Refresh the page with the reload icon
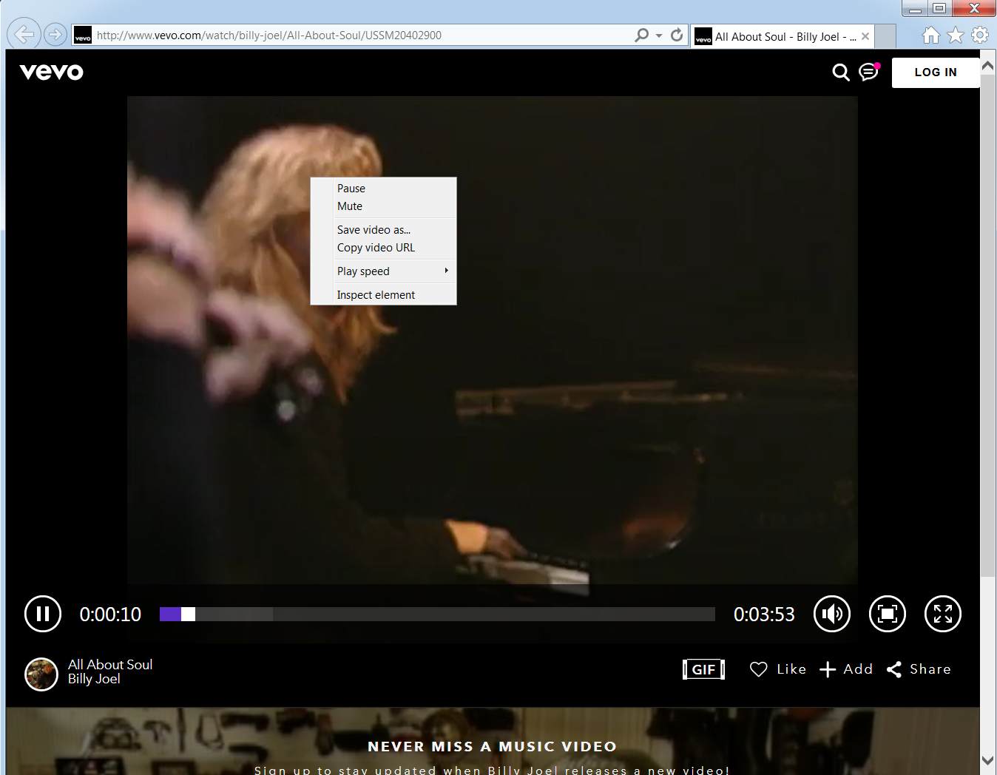This screenshot has width=997, height=775. pos(677,35)
